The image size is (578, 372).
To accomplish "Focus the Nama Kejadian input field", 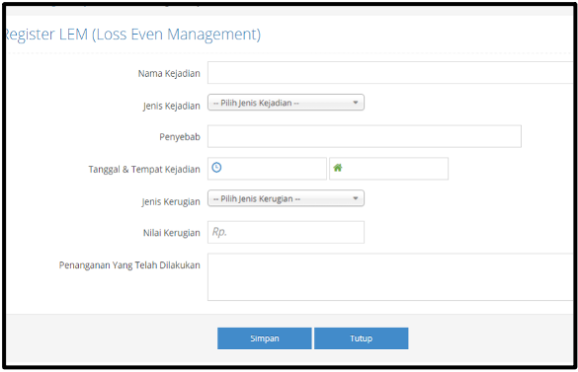I will click(390, 73).
